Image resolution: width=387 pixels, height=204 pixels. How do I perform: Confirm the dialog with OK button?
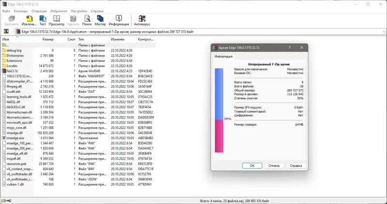coord(252,166)
